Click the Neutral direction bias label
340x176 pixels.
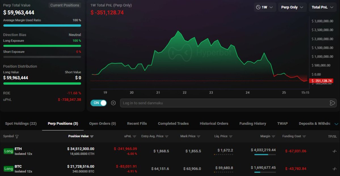point(75,35)
